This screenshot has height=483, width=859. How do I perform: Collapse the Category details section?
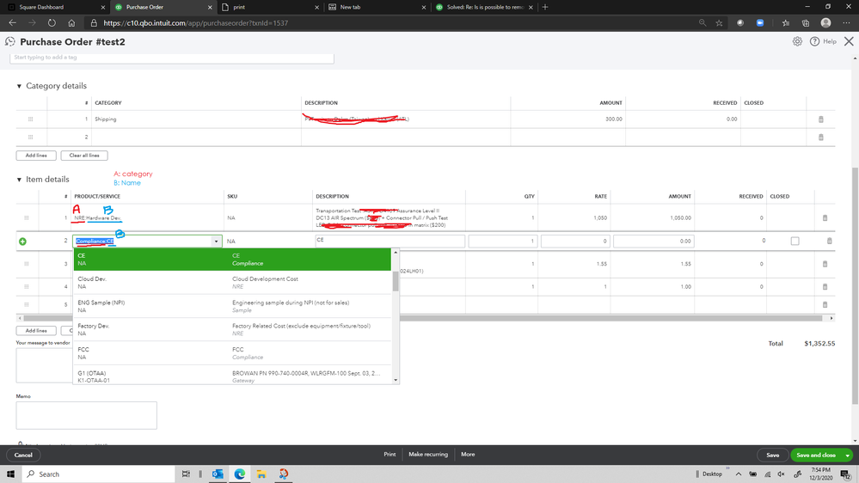(x=20, y=86)
